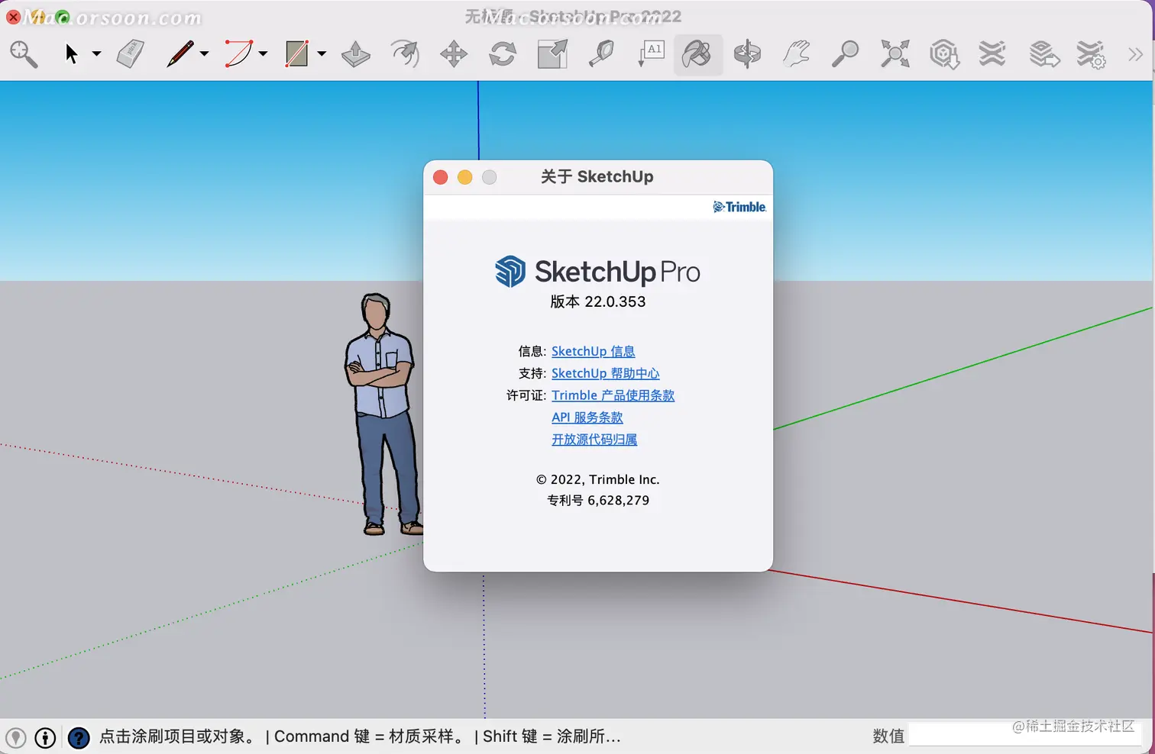Select the Arc tool
The image size is (1155, 754).
238,54
